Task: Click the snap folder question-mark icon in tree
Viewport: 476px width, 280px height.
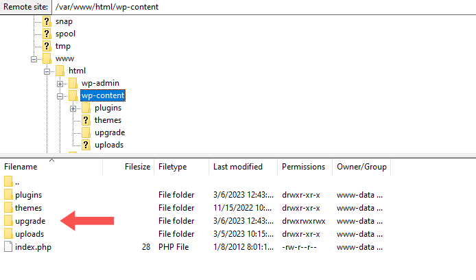Action: [x=47, y=21]
